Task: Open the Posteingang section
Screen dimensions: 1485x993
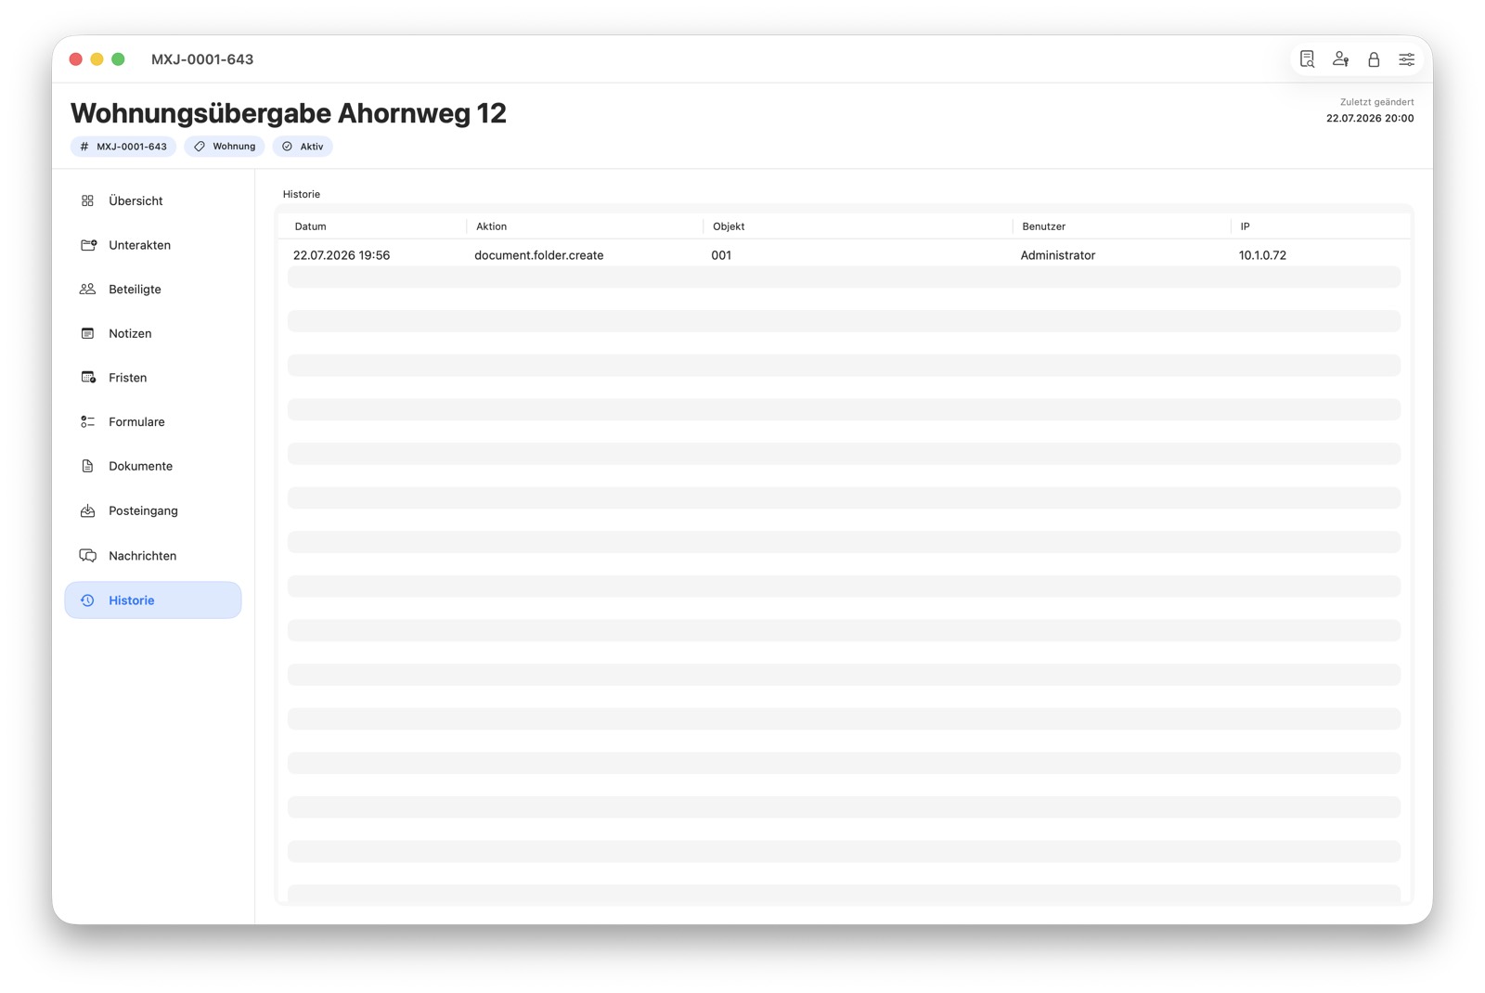Action: coord(153,510)
